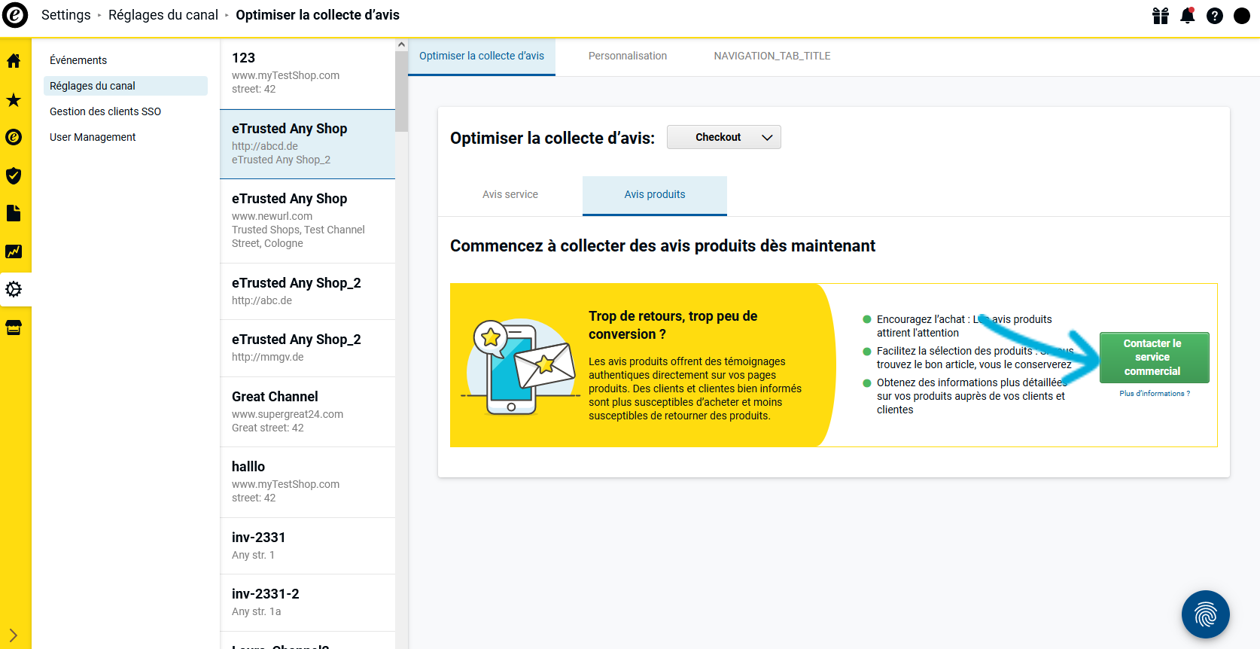Screen dimensions: 1260x649
Task: Open the fingerprint floating button
Action: click(1206, 614)
